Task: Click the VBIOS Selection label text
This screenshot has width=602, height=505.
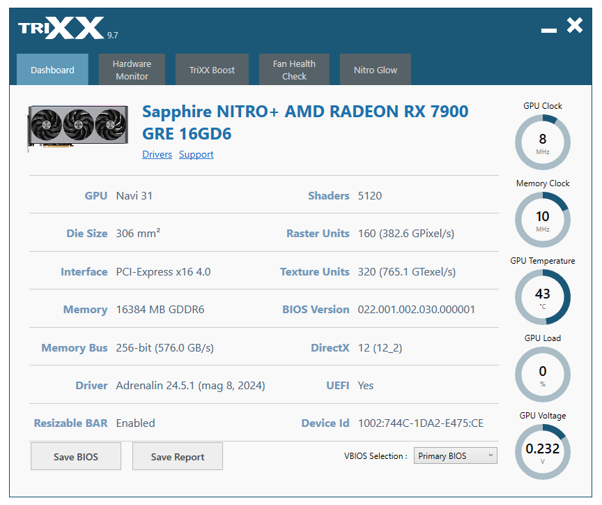Action: click(x=376, y=455)
